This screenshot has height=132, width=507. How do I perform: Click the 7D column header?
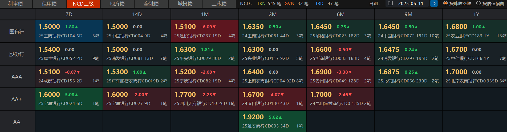[x=69, y=14]
